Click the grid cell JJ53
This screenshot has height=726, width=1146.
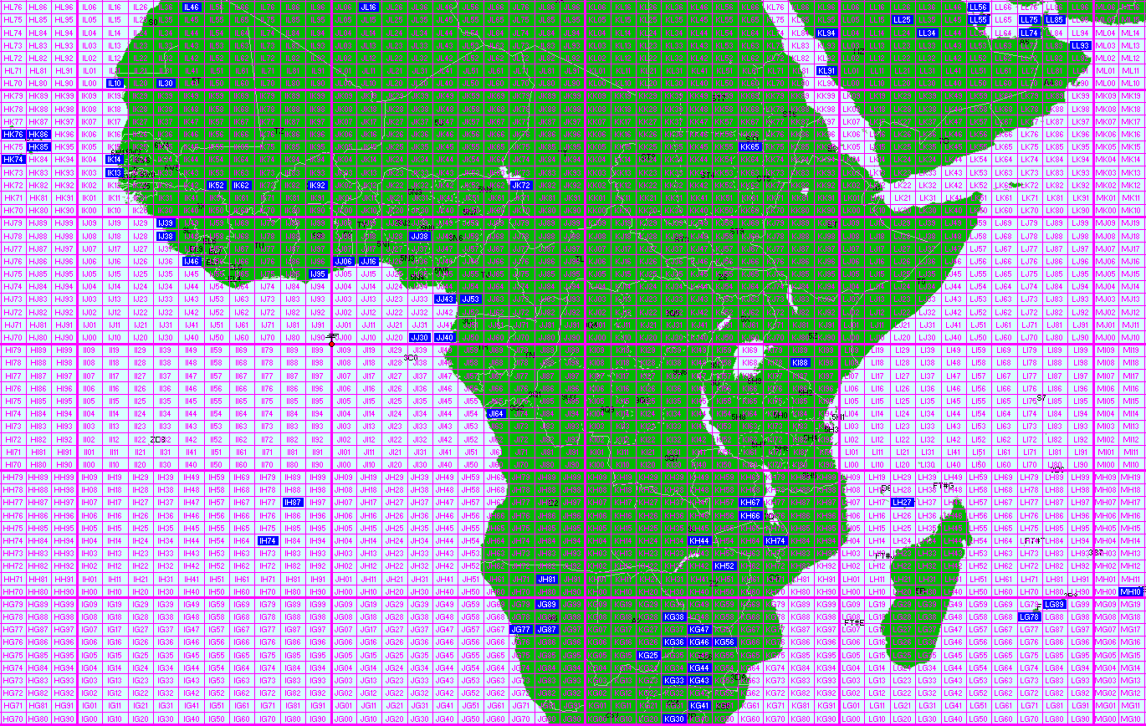coord(470,299)
